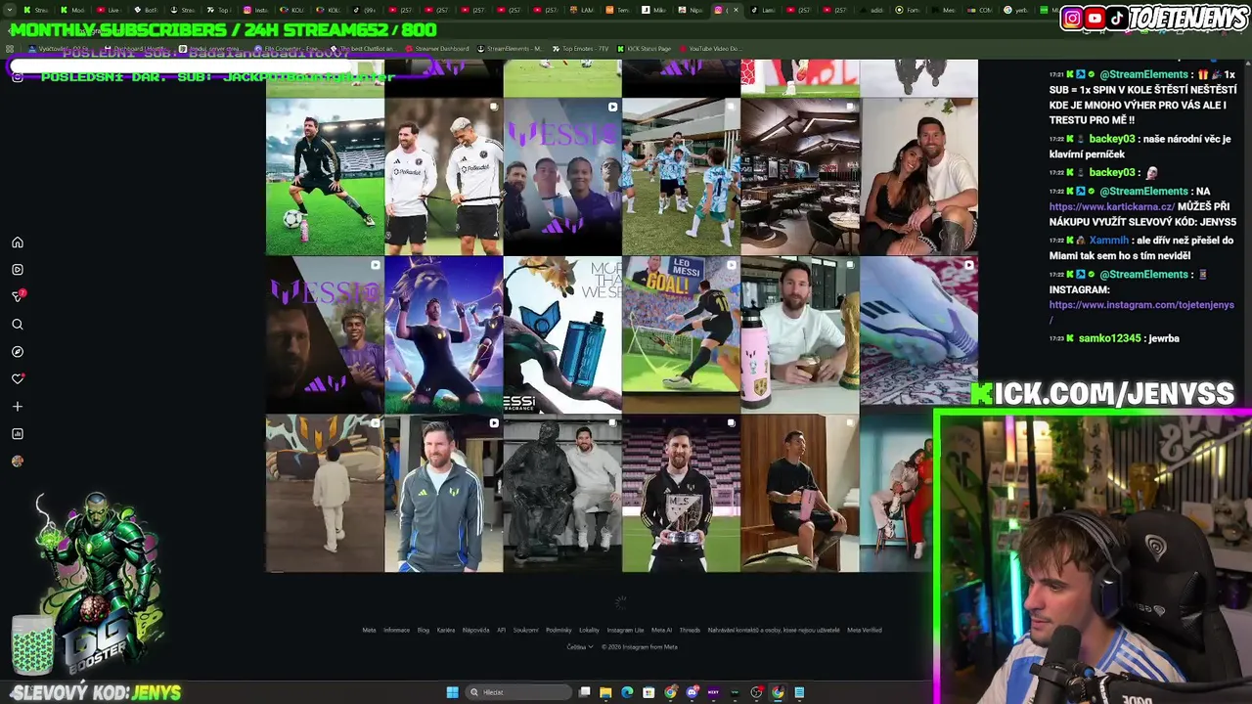Image resolution: width=1252 pixels, height=704 pixels.
Task: Open purple MESSI graphic with three faces
Action: (x=562, y=176)
